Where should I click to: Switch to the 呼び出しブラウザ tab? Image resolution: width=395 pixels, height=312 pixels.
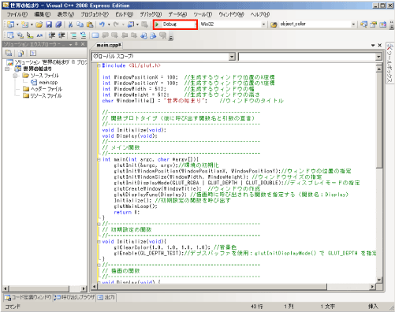[x=74, y=297]
